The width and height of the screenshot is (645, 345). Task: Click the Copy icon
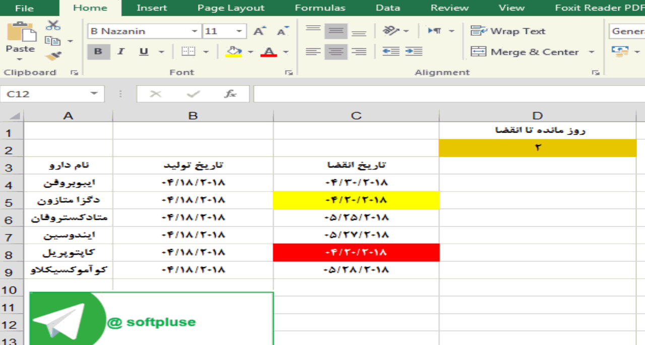click(x=52, y=41)
